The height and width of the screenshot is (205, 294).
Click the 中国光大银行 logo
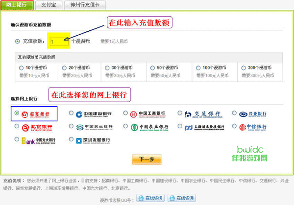pyautogui.click(x=38, y=141)
